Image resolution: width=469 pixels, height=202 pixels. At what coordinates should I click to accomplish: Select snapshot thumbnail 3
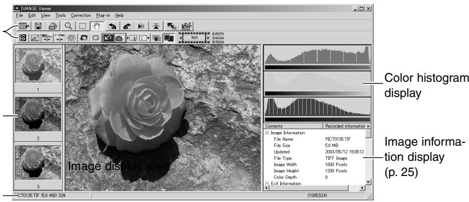[x=38, y=162]
